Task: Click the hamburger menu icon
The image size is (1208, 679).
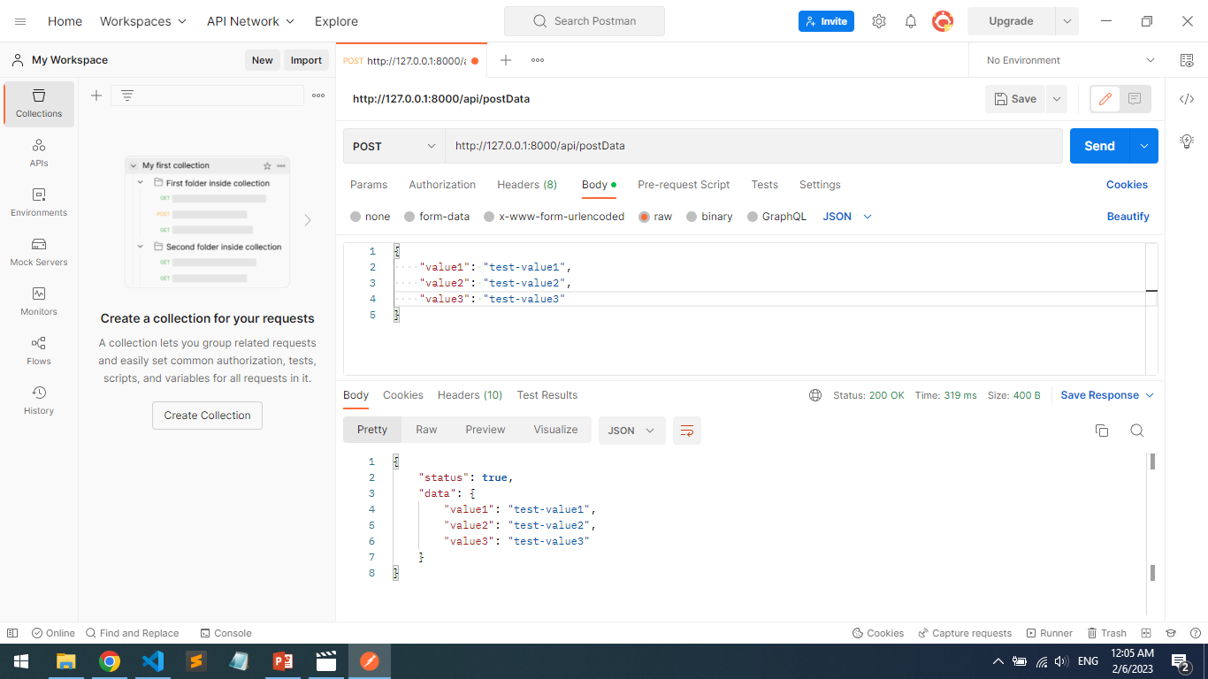Action: pos(20,21)
